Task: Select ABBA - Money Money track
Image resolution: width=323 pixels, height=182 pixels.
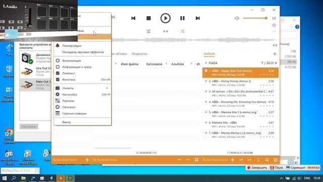Action: 240,135
